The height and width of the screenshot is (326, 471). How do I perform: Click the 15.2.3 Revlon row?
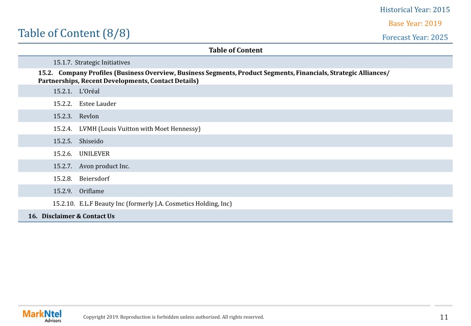pyautogui.click(x=235, y=116)
